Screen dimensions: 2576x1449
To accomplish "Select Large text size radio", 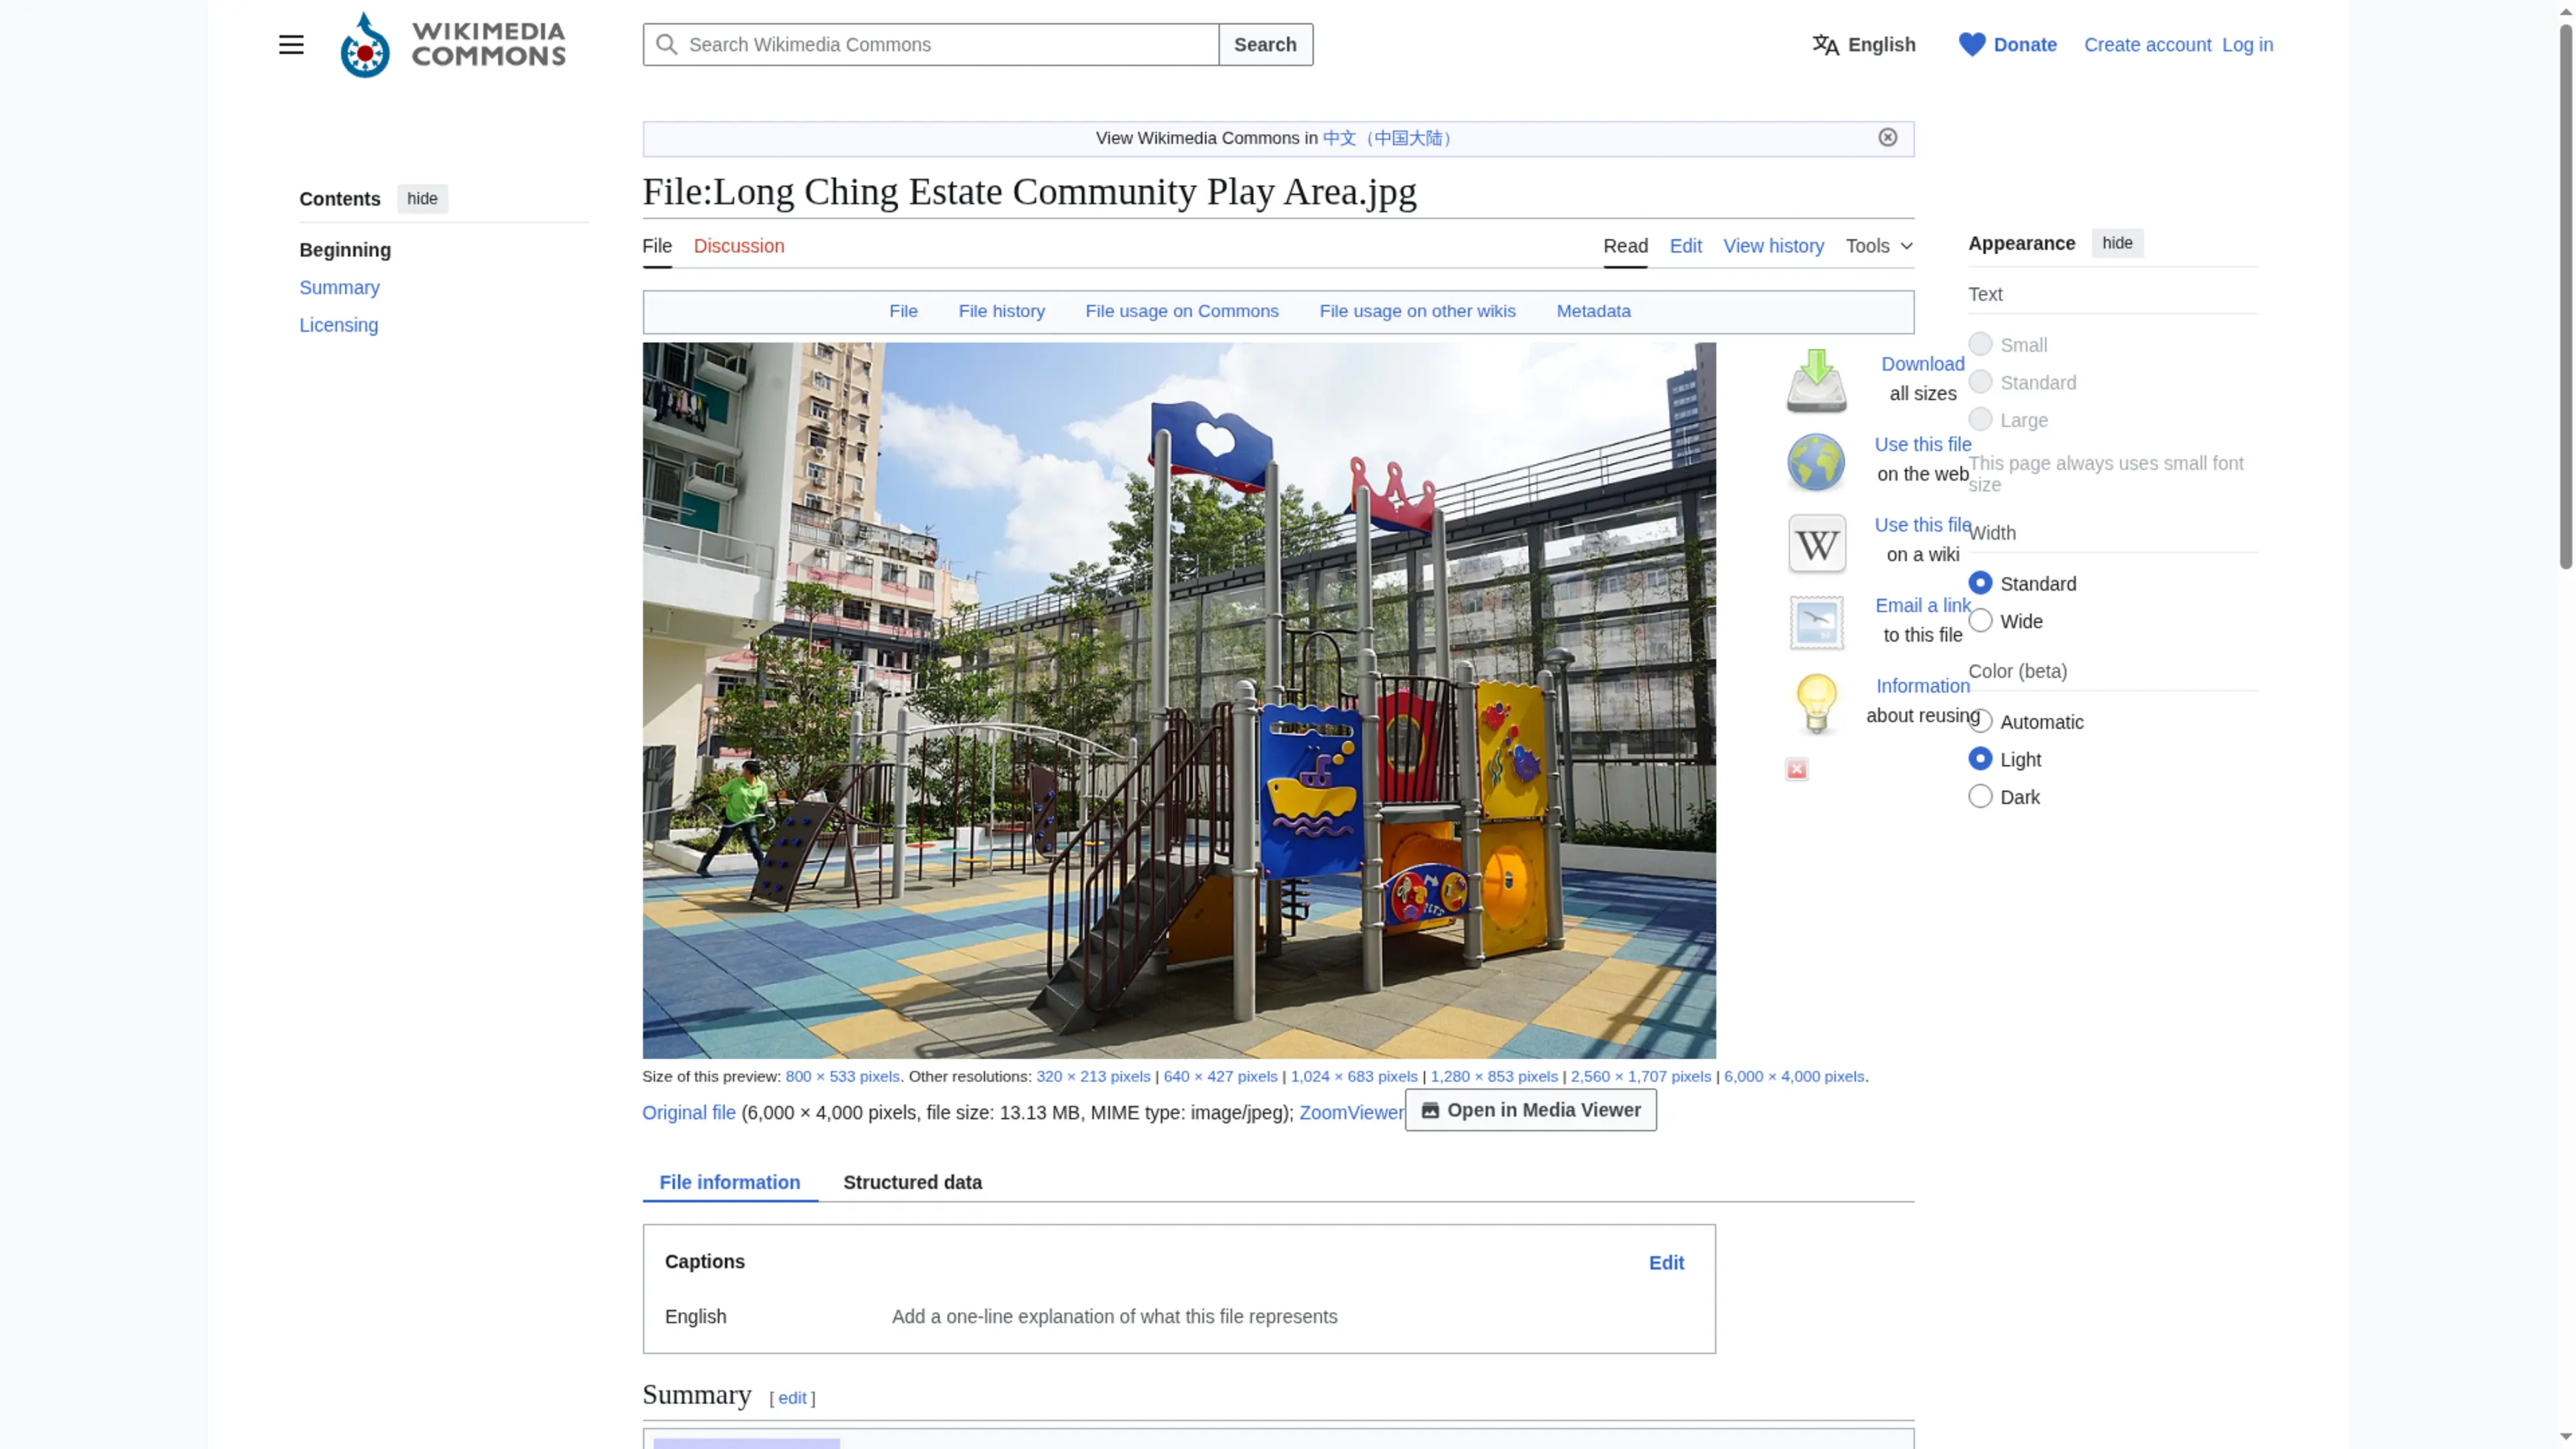I will pos(1980,420).
